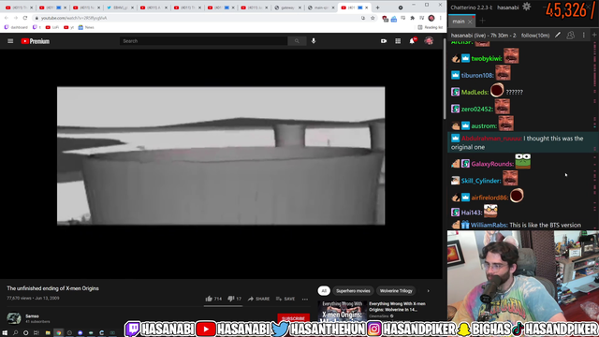The image size is (599, 337).
Task: Open the LoFi bookmark
Action: (x=52, y=27)
